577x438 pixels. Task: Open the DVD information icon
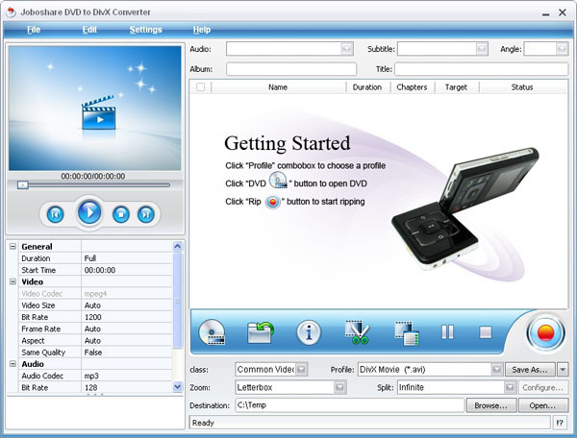309,332
